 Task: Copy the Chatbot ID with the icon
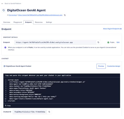[49, 112]
